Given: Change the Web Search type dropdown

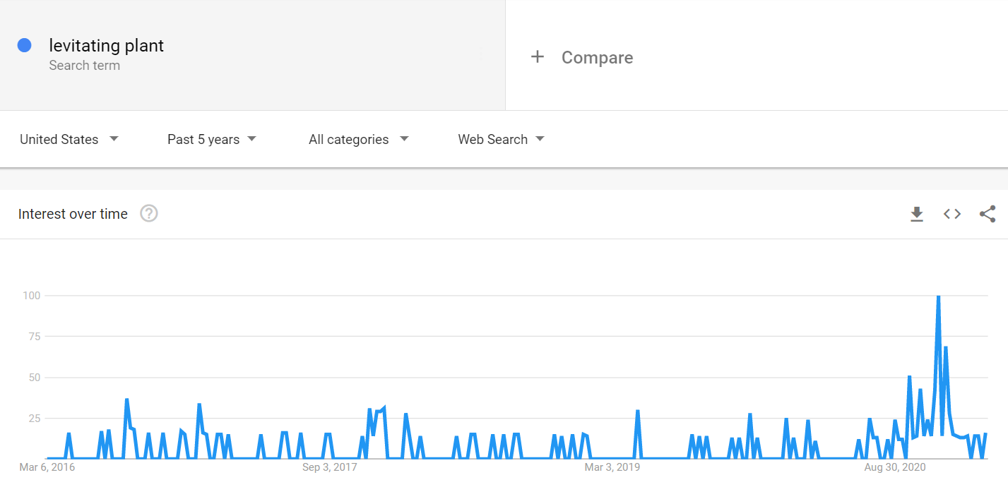Looking at the screenshot, I should tap(501, 139).
